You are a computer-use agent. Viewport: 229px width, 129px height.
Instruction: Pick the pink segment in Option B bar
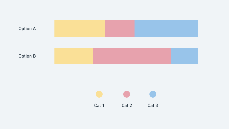pos(132,56)
